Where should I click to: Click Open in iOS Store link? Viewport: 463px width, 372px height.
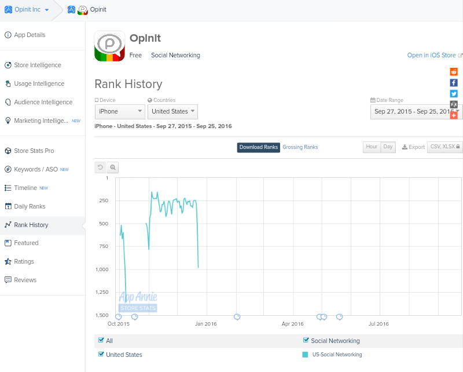pyautogui.click(x=432, y=56)
